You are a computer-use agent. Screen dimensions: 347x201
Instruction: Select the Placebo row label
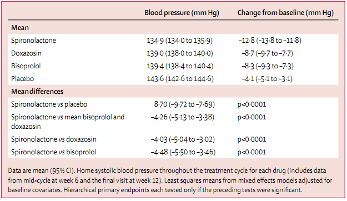coord(23,79)
